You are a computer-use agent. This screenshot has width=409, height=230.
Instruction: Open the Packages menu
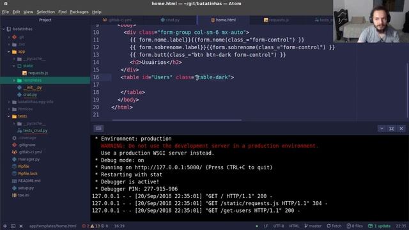coord(79,12)
